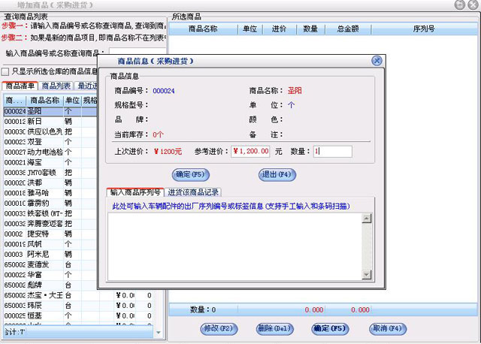Select the 商品清单 tab
The image size is (481, 344).
click(x=20, y=86)
